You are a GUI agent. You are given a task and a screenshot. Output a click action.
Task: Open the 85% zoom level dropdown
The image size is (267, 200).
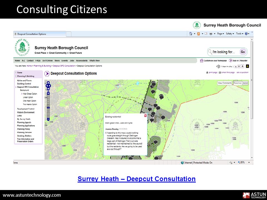tap(249, 162)
